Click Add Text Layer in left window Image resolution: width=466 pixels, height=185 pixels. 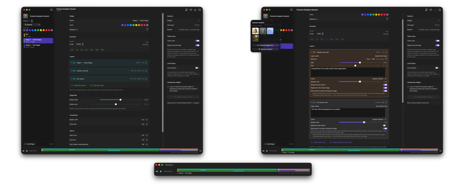click(x=97, y=85)
